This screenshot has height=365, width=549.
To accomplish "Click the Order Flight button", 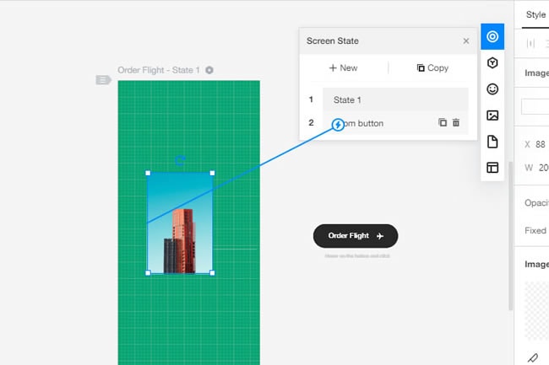I will (356, 236).
